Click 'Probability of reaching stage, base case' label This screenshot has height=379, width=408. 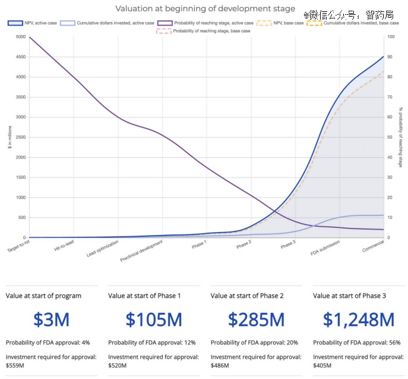(212, 31)
